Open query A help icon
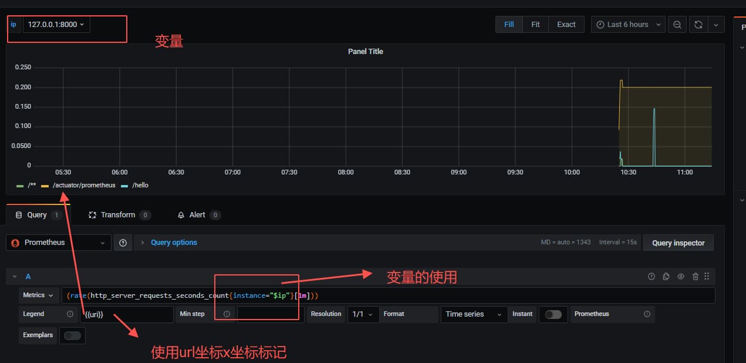This screenshot has height=363, width=746. coord(651,277)
